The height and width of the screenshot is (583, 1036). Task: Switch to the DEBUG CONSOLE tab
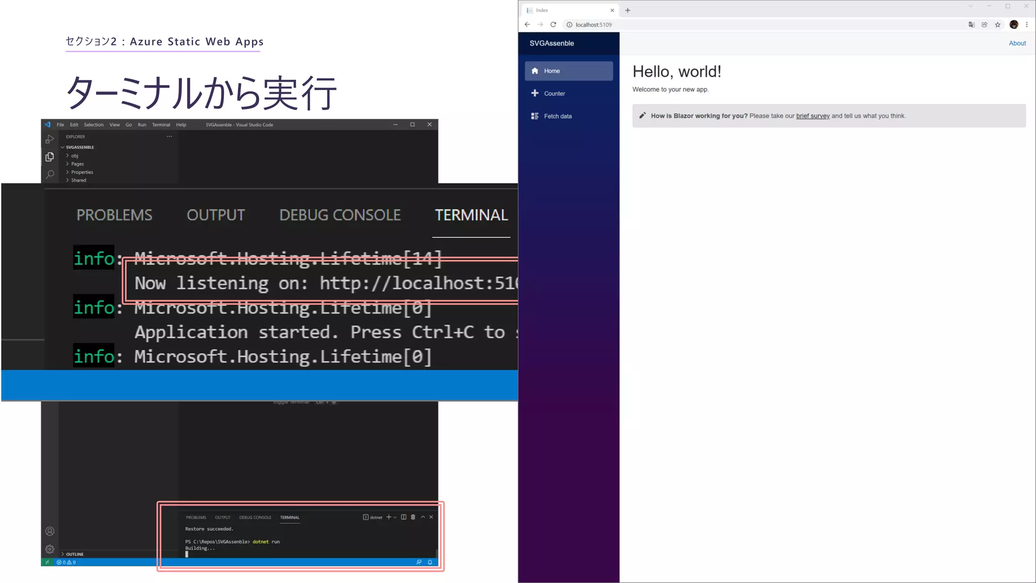point(339,215)
